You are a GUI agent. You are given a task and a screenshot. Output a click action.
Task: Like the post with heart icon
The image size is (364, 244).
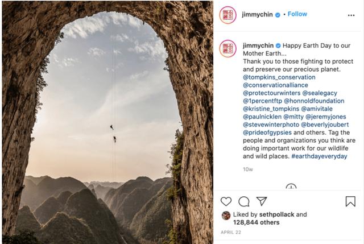[226, 201]
